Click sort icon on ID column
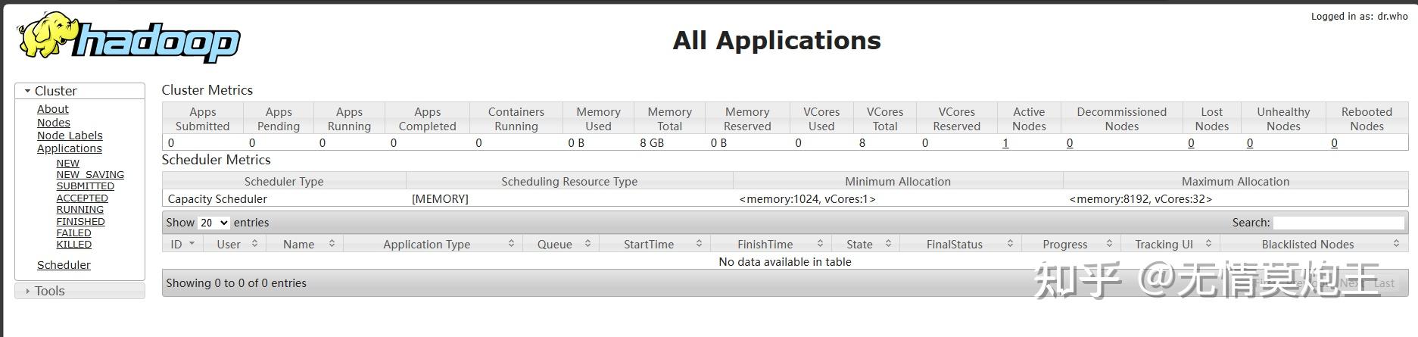The height and width of the screenshot is (337, 1418). [192, 244]
